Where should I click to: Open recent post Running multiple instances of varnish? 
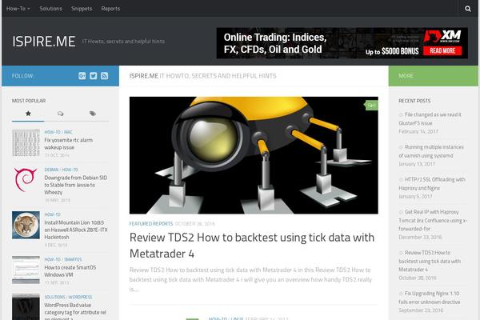tap(431, 151)
